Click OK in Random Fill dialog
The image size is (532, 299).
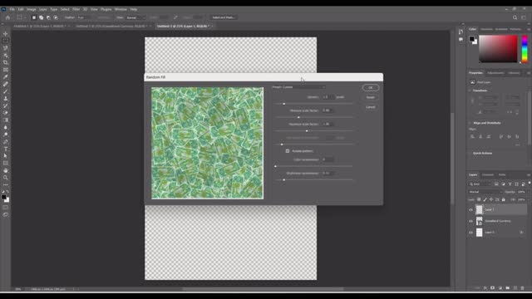[371, 87]
